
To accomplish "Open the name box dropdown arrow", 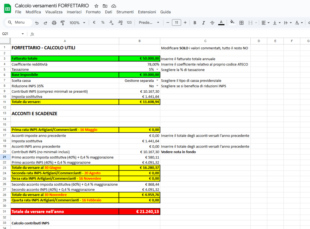I will coord(23,34).
